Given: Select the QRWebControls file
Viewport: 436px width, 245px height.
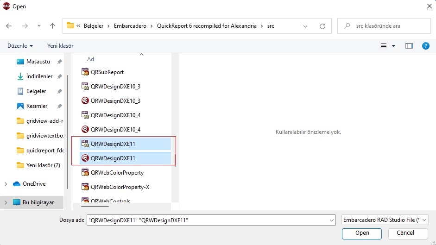Looking at the screenshot, I should tap(110, 201).
